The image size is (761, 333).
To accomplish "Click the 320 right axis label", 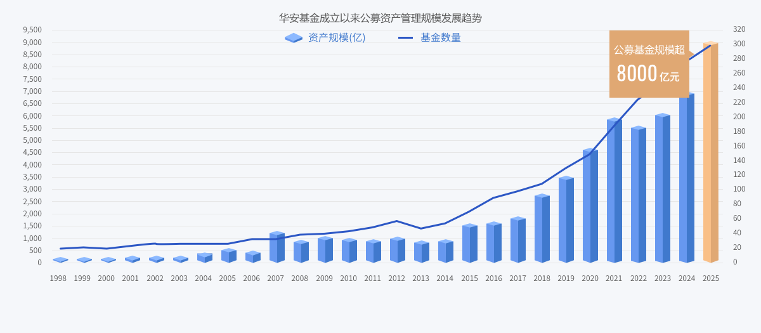I will point(739,29).
